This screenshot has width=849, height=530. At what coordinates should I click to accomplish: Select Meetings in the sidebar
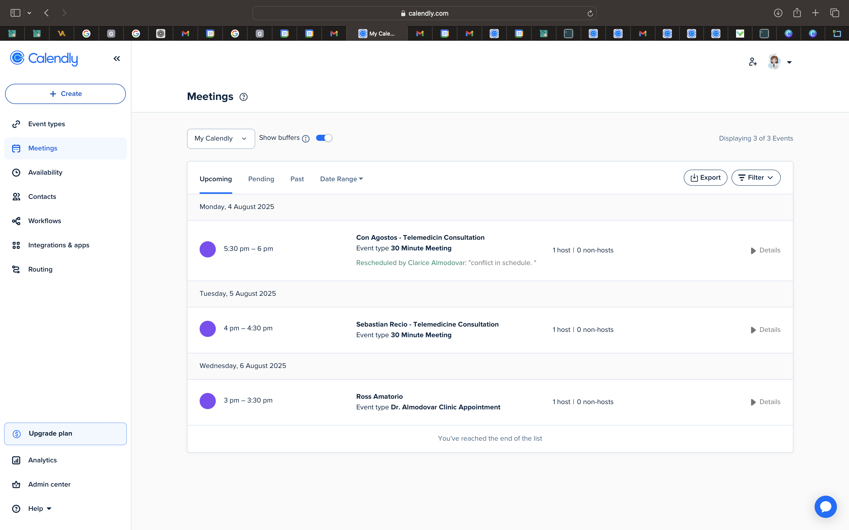click(65, 148)
